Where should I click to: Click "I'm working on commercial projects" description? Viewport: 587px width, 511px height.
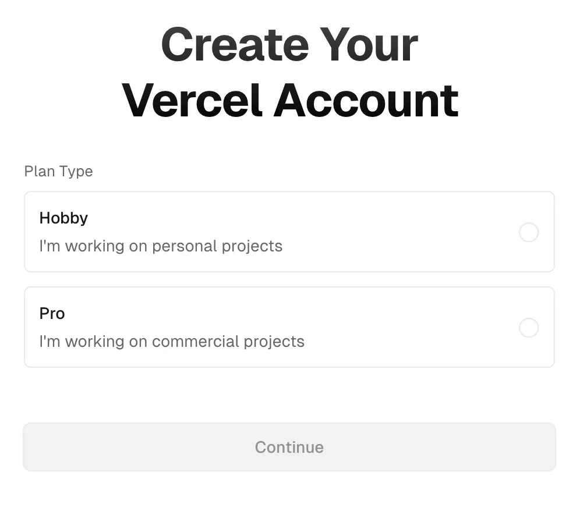(172, 342)
